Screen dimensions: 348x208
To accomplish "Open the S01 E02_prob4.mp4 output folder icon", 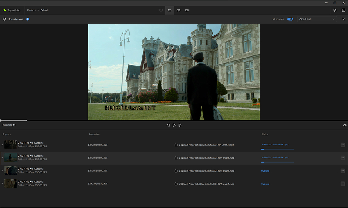I will (x=176, y=158).
